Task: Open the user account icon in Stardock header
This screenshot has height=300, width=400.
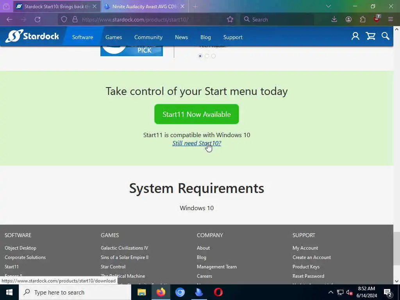Action: click(355, 36)
